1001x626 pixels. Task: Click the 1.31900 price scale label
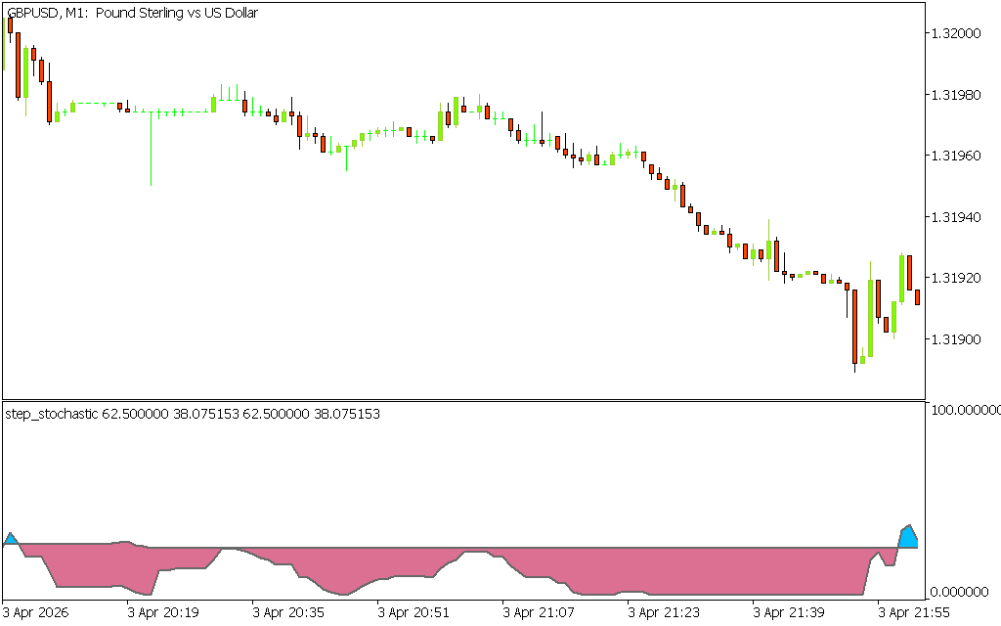(x=955, y=339)
